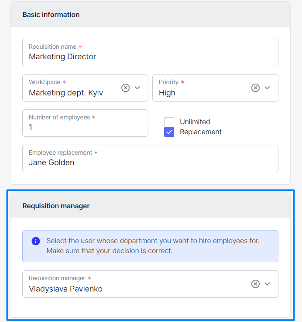
Task: Click the Basic information section header
Action: click(51, 14)
